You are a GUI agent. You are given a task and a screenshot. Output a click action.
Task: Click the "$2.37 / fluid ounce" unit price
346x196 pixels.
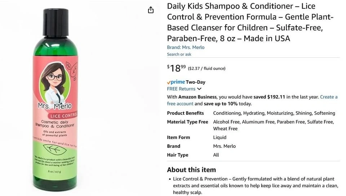207,69
